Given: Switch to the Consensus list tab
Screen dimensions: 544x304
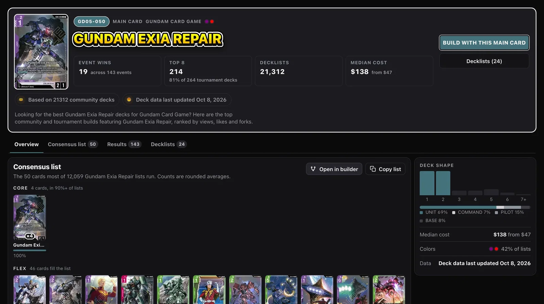Looking at the screenshot, I should pos(73,144).
